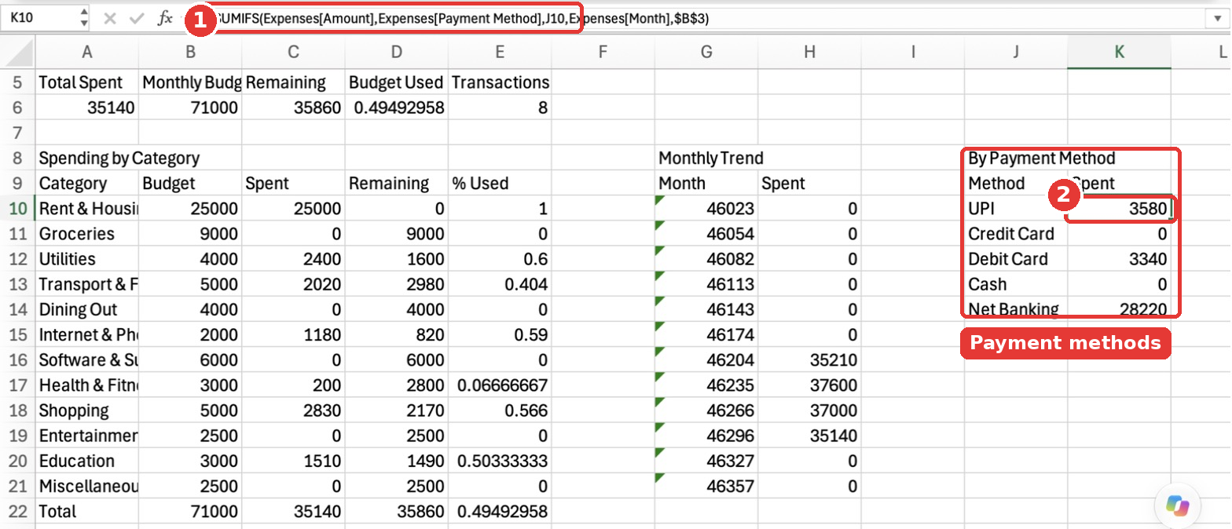Select column I header
Image resolution: width=1232 pixels, height=529 pixels.
(x=913, y=53)
